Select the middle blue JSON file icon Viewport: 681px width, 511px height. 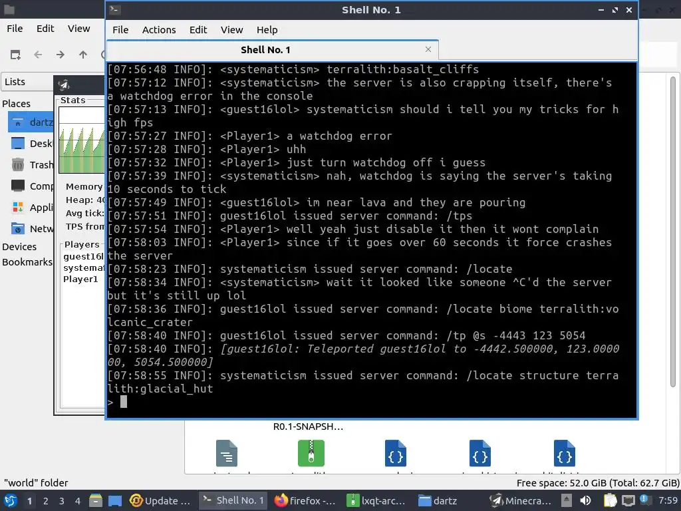(480, 453)
